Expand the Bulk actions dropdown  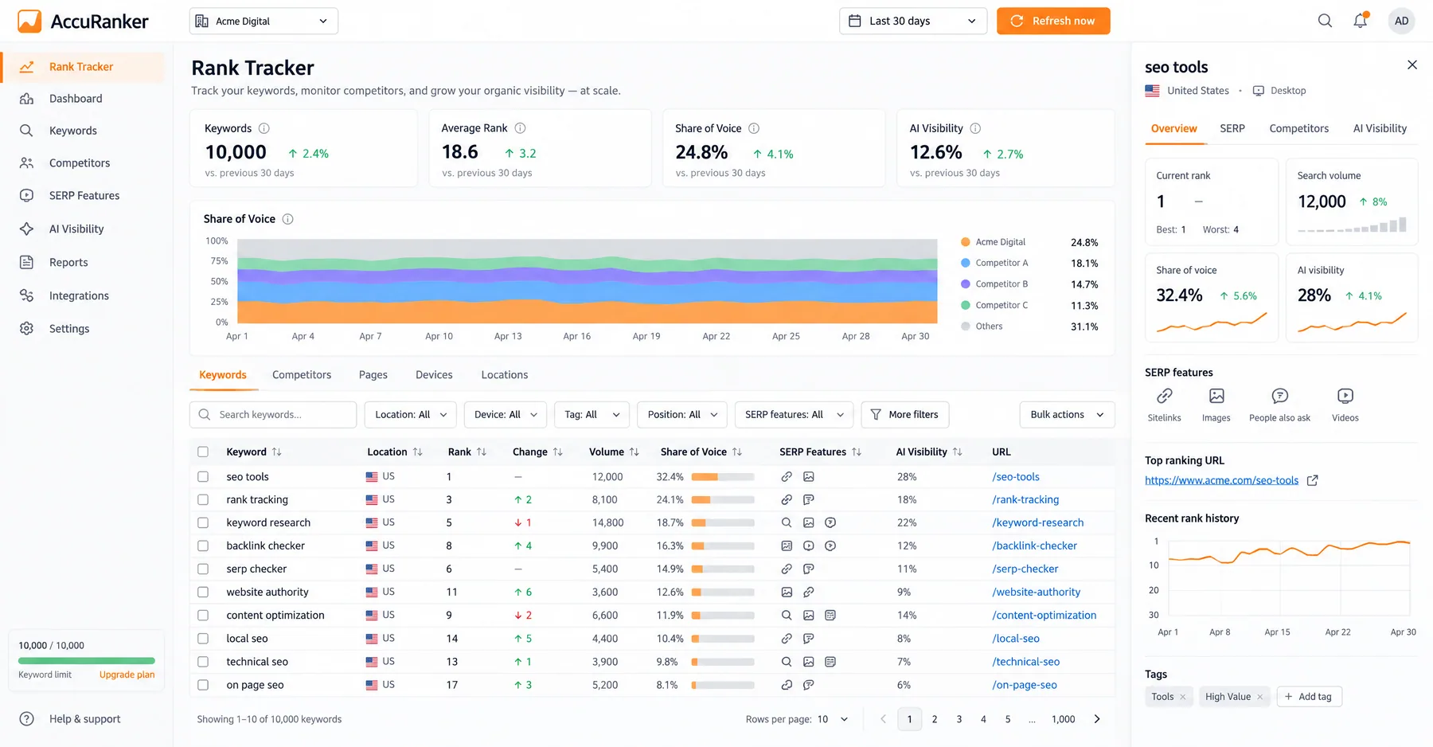tap(1067, 415)
